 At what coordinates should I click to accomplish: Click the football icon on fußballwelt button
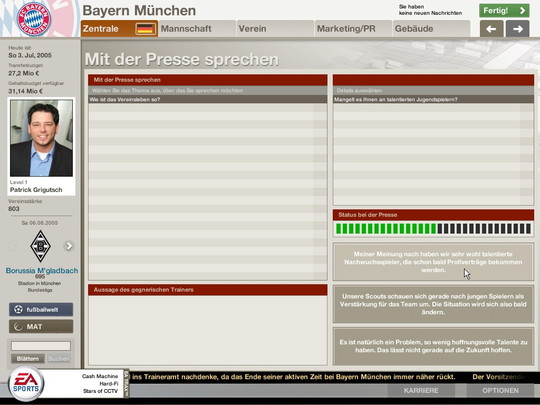[x=18, y=309]
